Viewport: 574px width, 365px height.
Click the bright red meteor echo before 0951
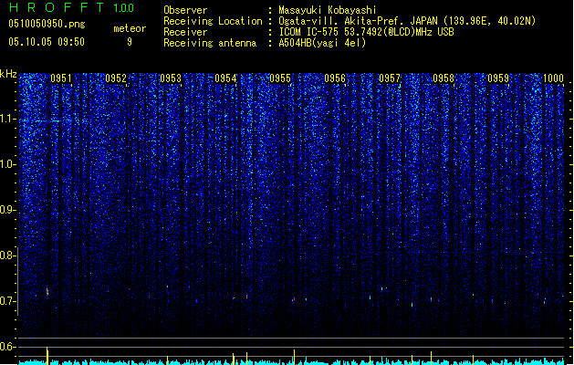[47, 291]
